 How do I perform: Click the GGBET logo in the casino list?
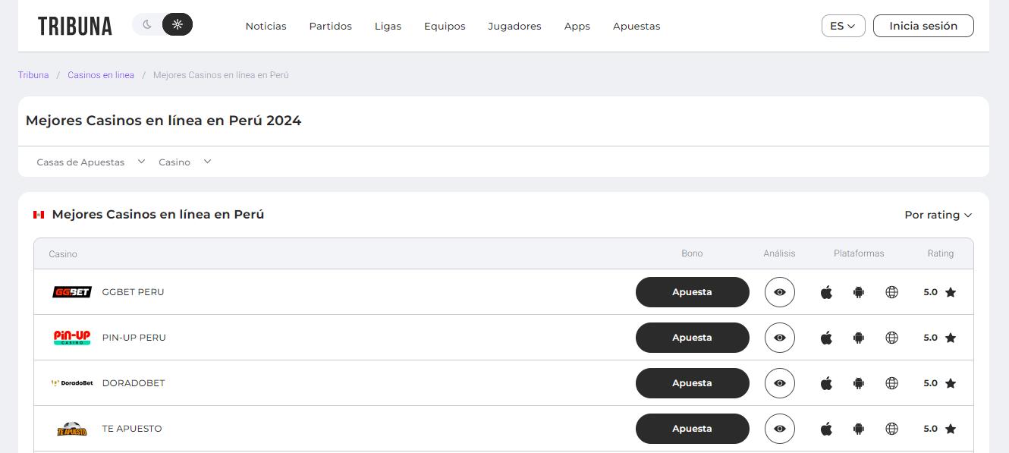(72, 292)
